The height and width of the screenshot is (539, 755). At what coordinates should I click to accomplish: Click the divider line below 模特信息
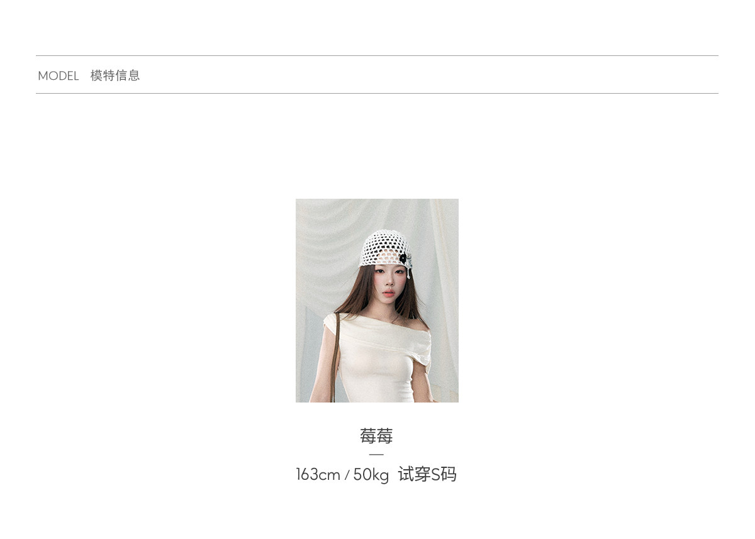(377, 93)
